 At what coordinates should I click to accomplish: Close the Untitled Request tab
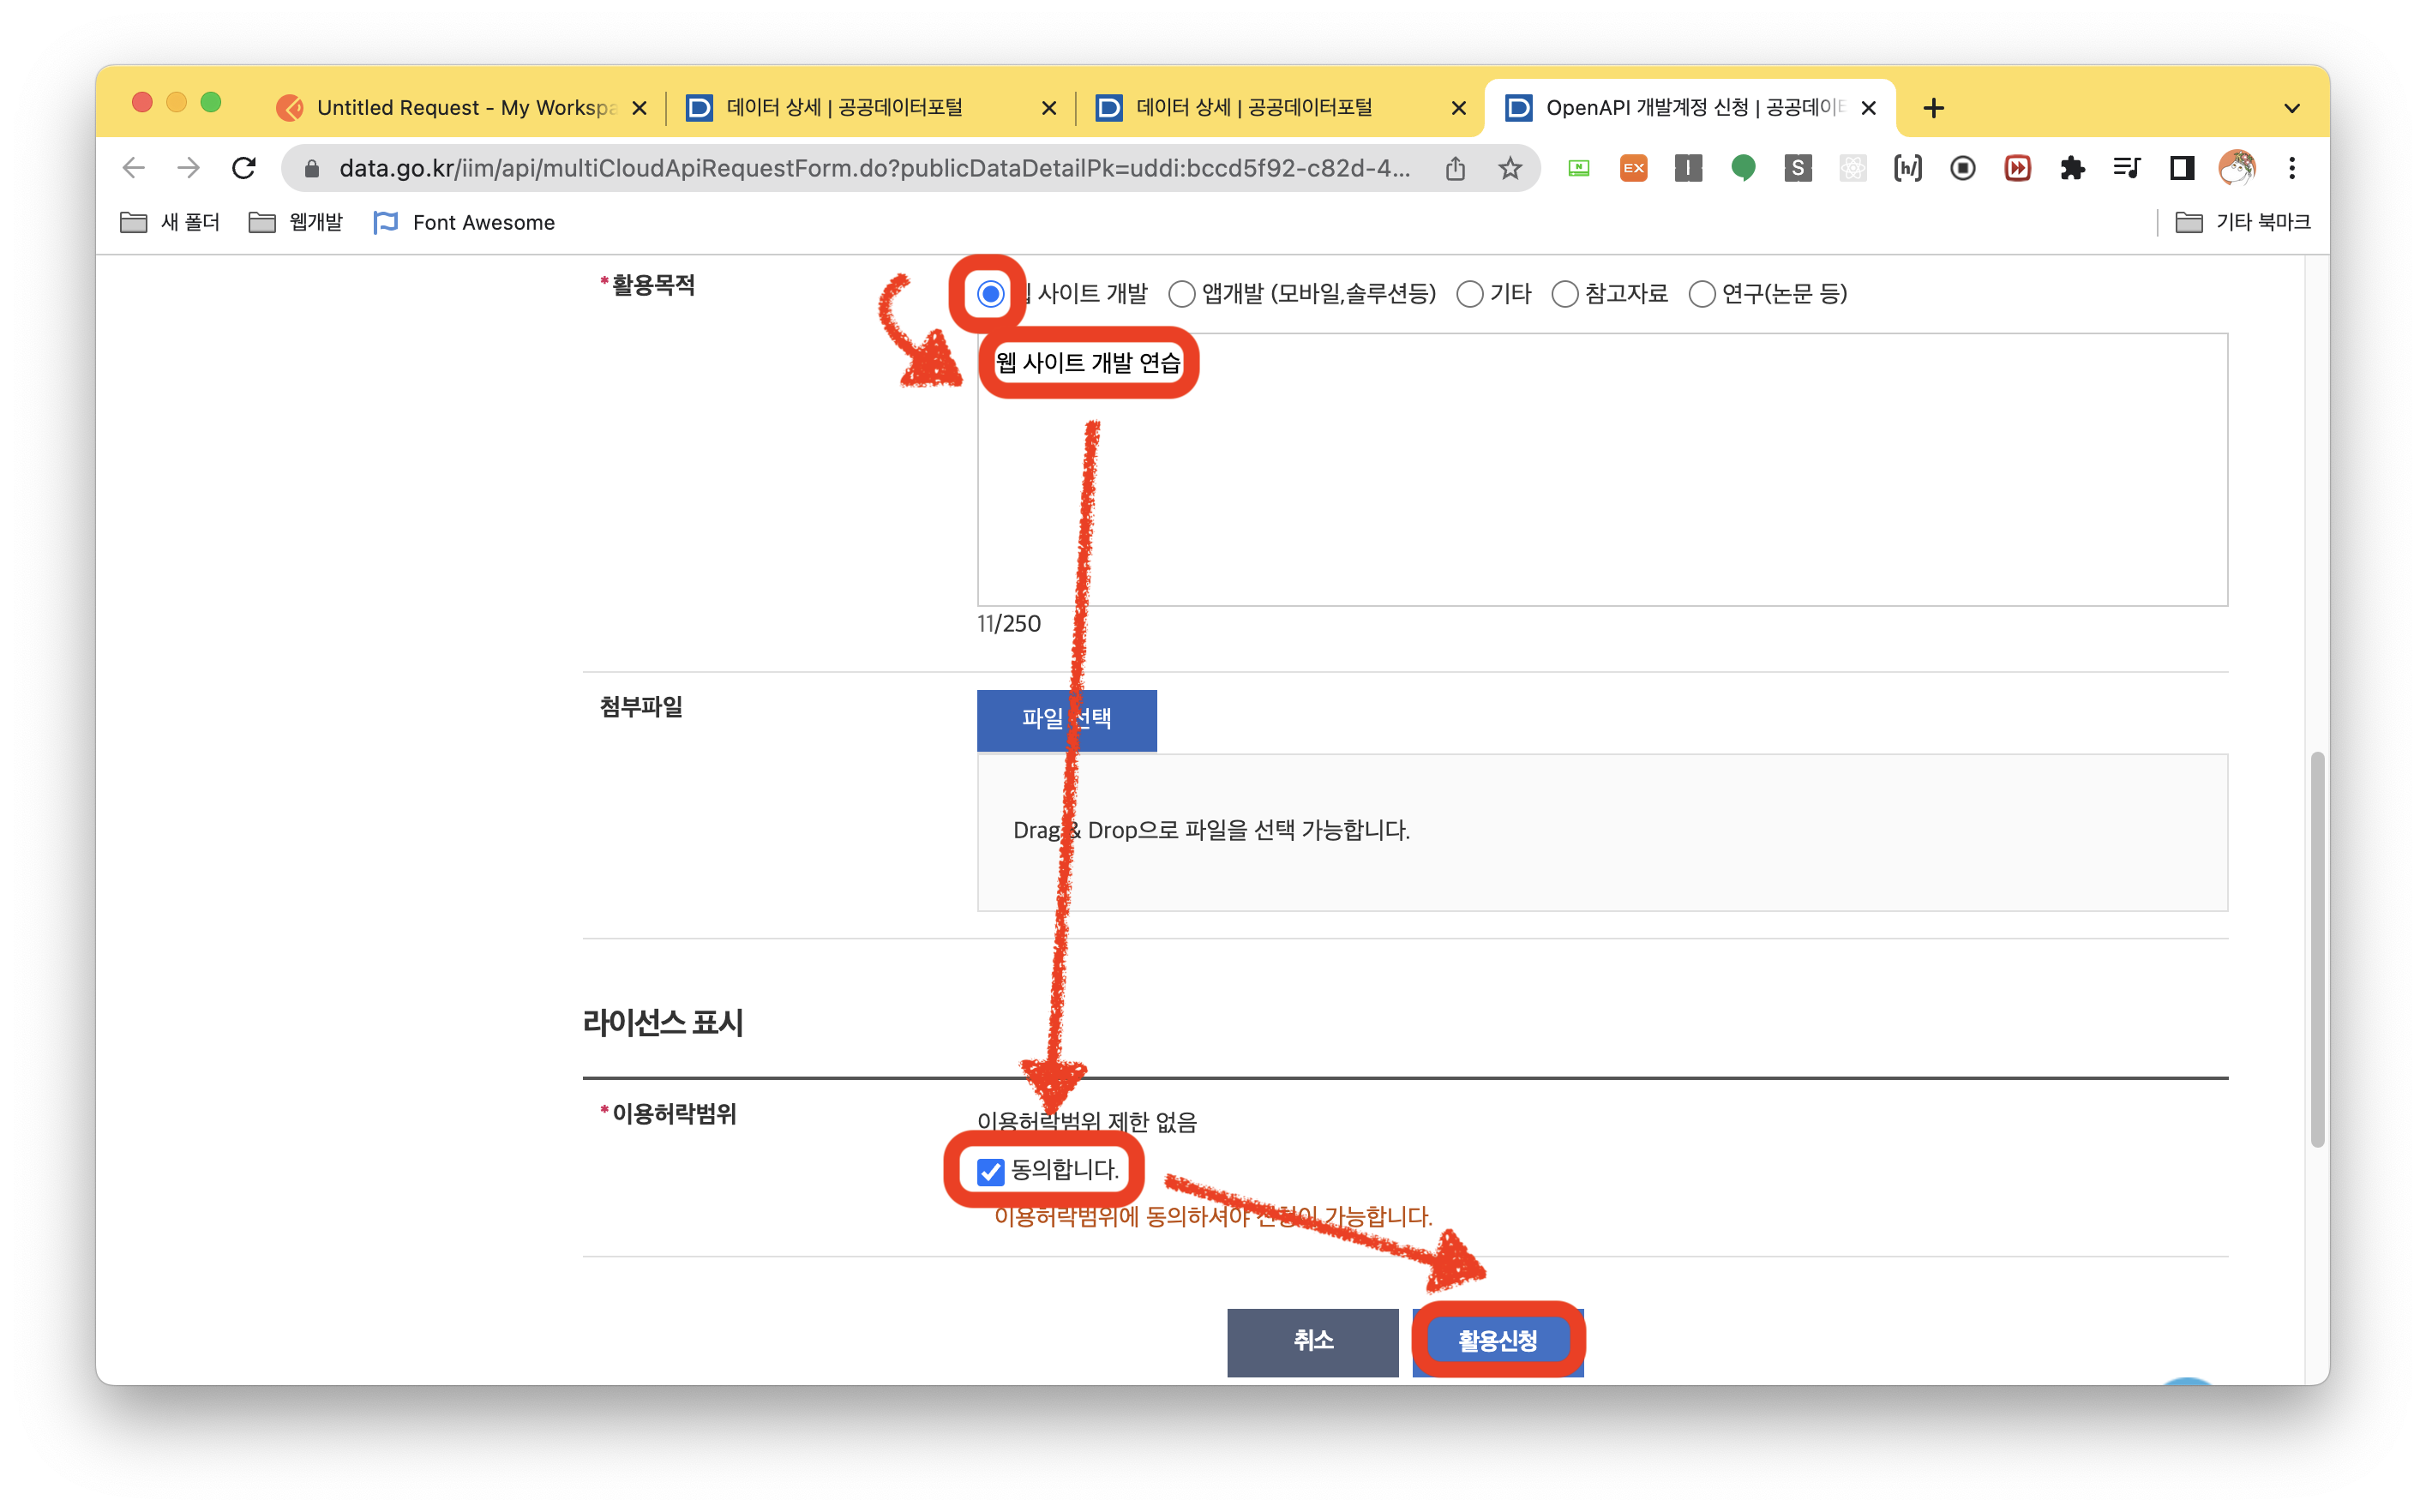coord(640,108)
